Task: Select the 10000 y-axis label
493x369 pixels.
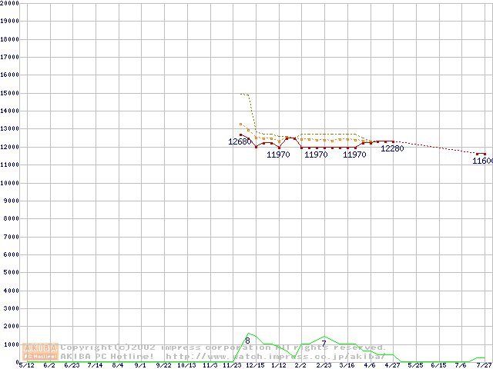Action: click(x=9, y=183)
